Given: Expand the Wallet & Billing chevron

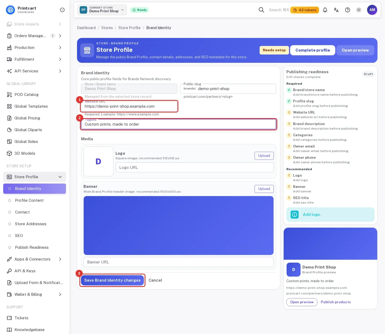Looking at the screenshot, I should click(60, 294).
